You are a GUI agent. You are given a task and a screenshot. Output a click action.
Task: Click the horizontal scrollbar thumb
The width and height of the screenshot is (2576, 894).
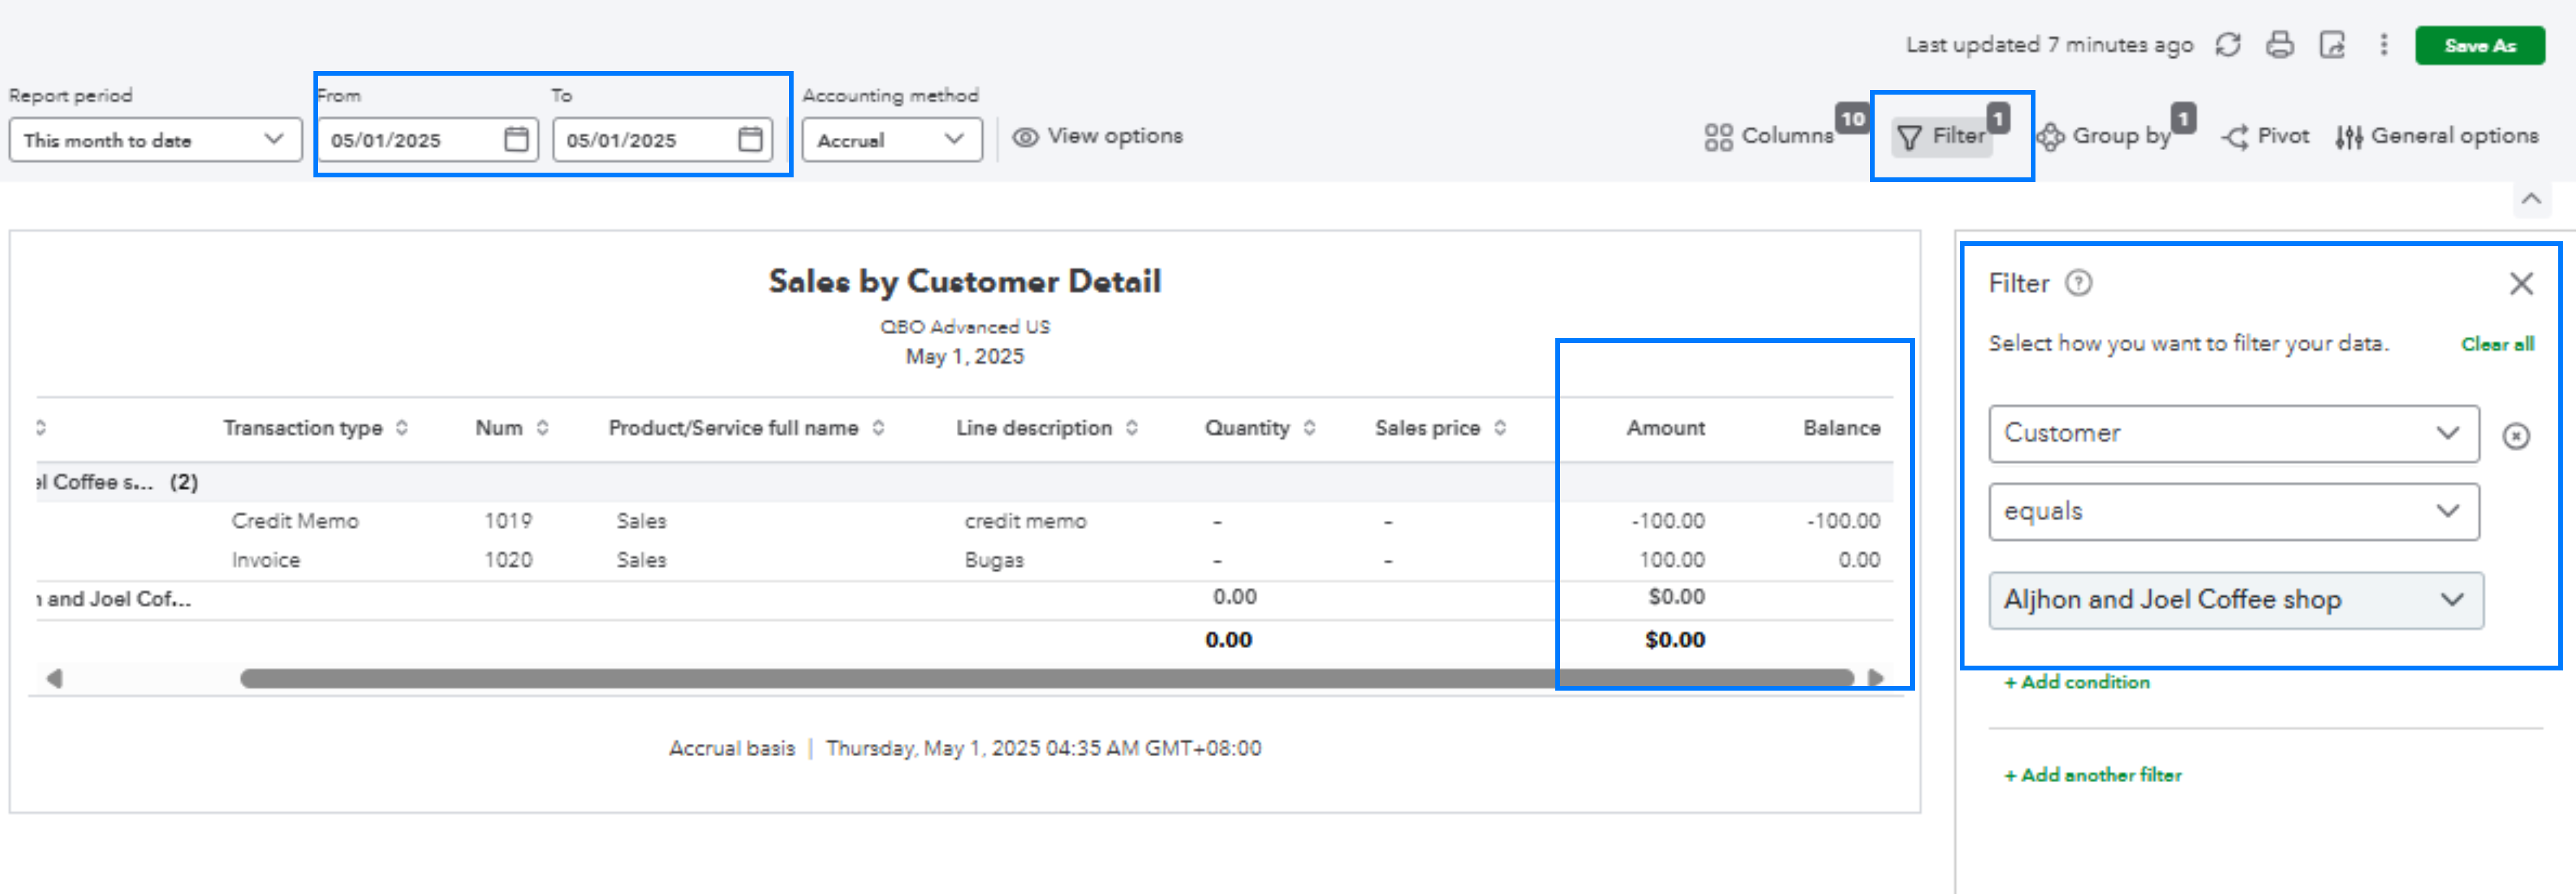(x=1046, y=679)
